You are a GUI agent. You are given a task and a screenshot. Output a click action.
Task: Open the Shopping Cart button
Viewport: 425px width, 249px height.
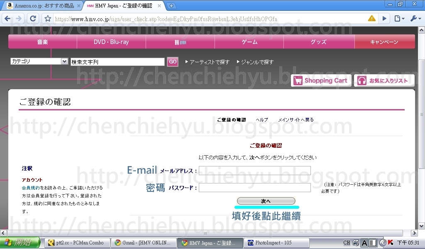coord(321,81)
